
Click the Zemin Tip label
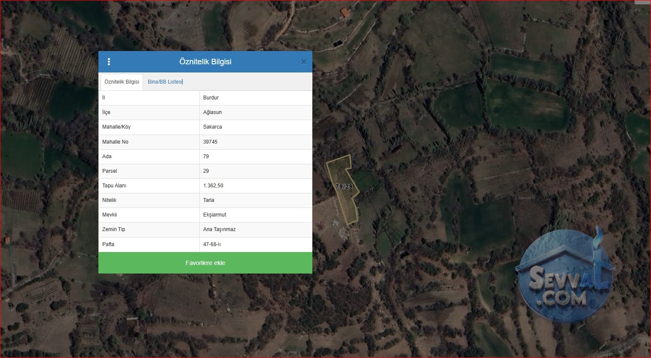(x=114, y=229)
